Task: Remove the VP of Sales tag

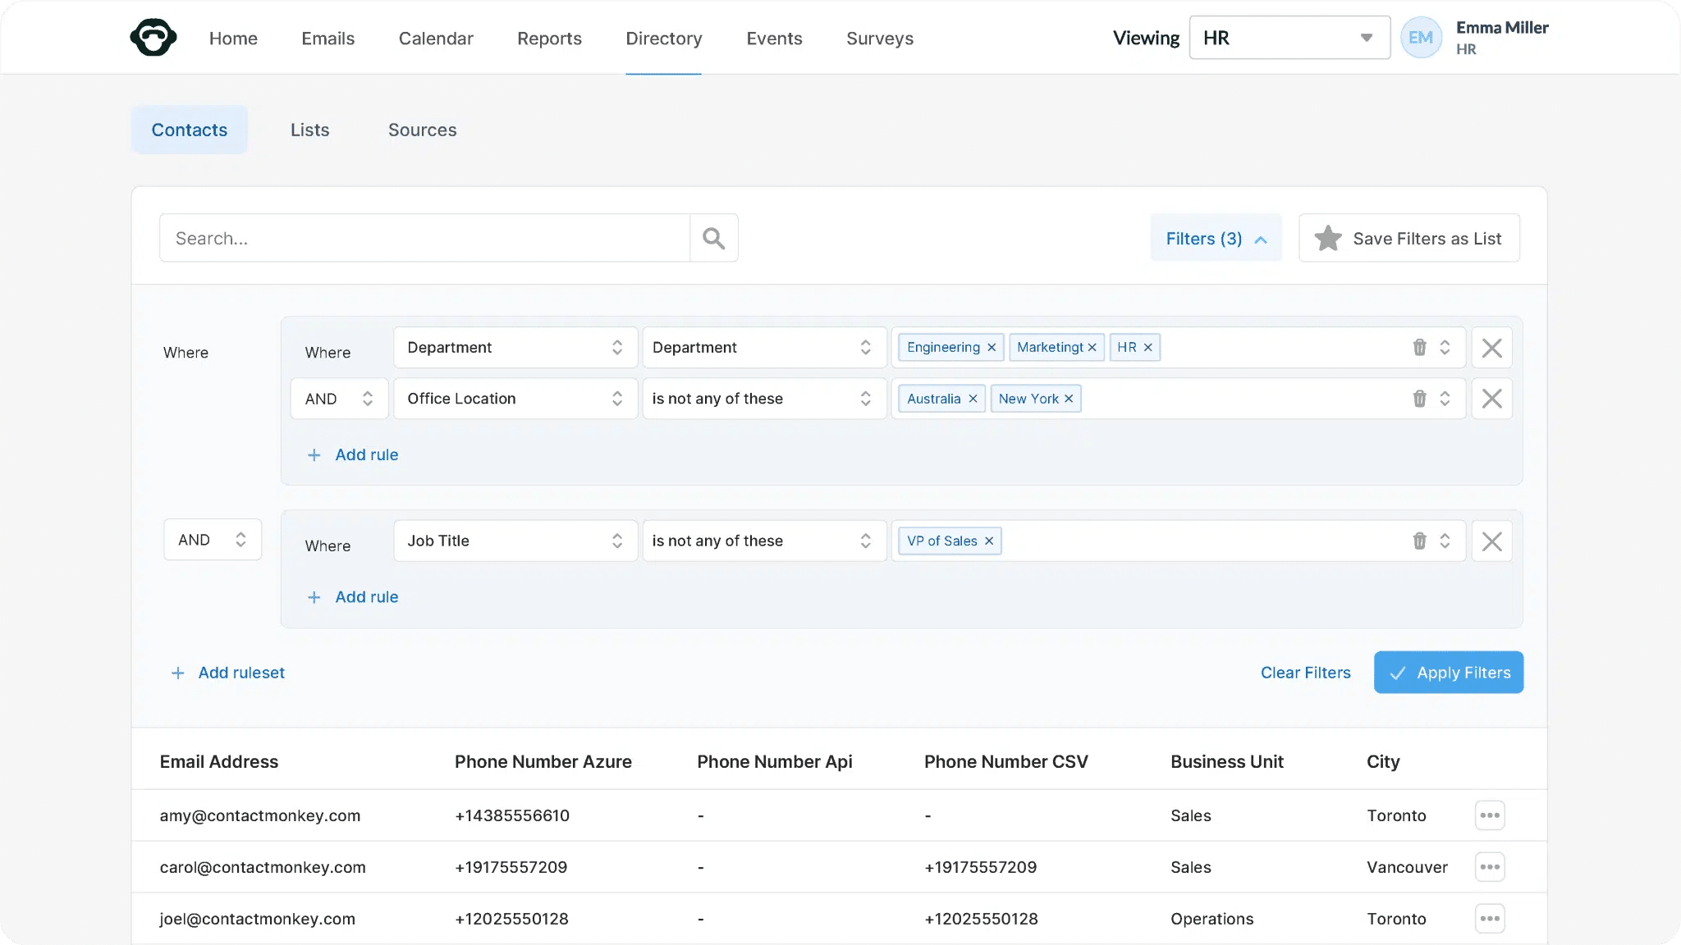Action: coord(989,541)
